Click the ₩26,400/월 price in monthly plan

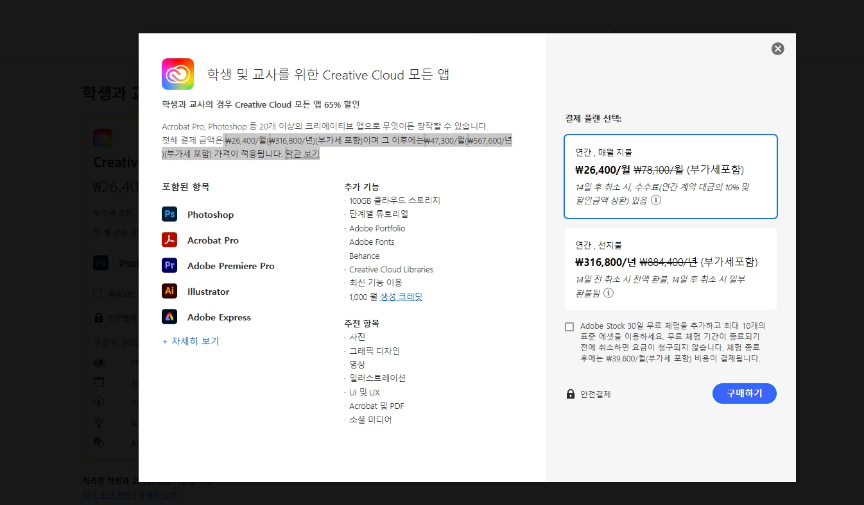[603, 170]
